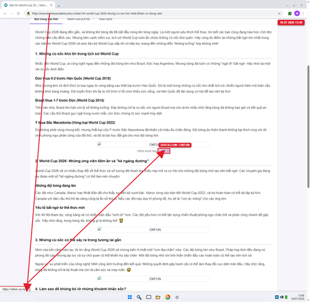Click the second OKFUN image placeholder

(153, 230)
